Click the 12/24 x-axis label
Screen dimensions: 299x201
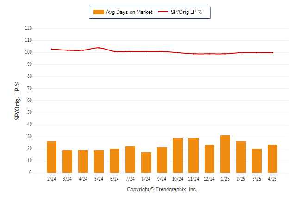point(209,179)
